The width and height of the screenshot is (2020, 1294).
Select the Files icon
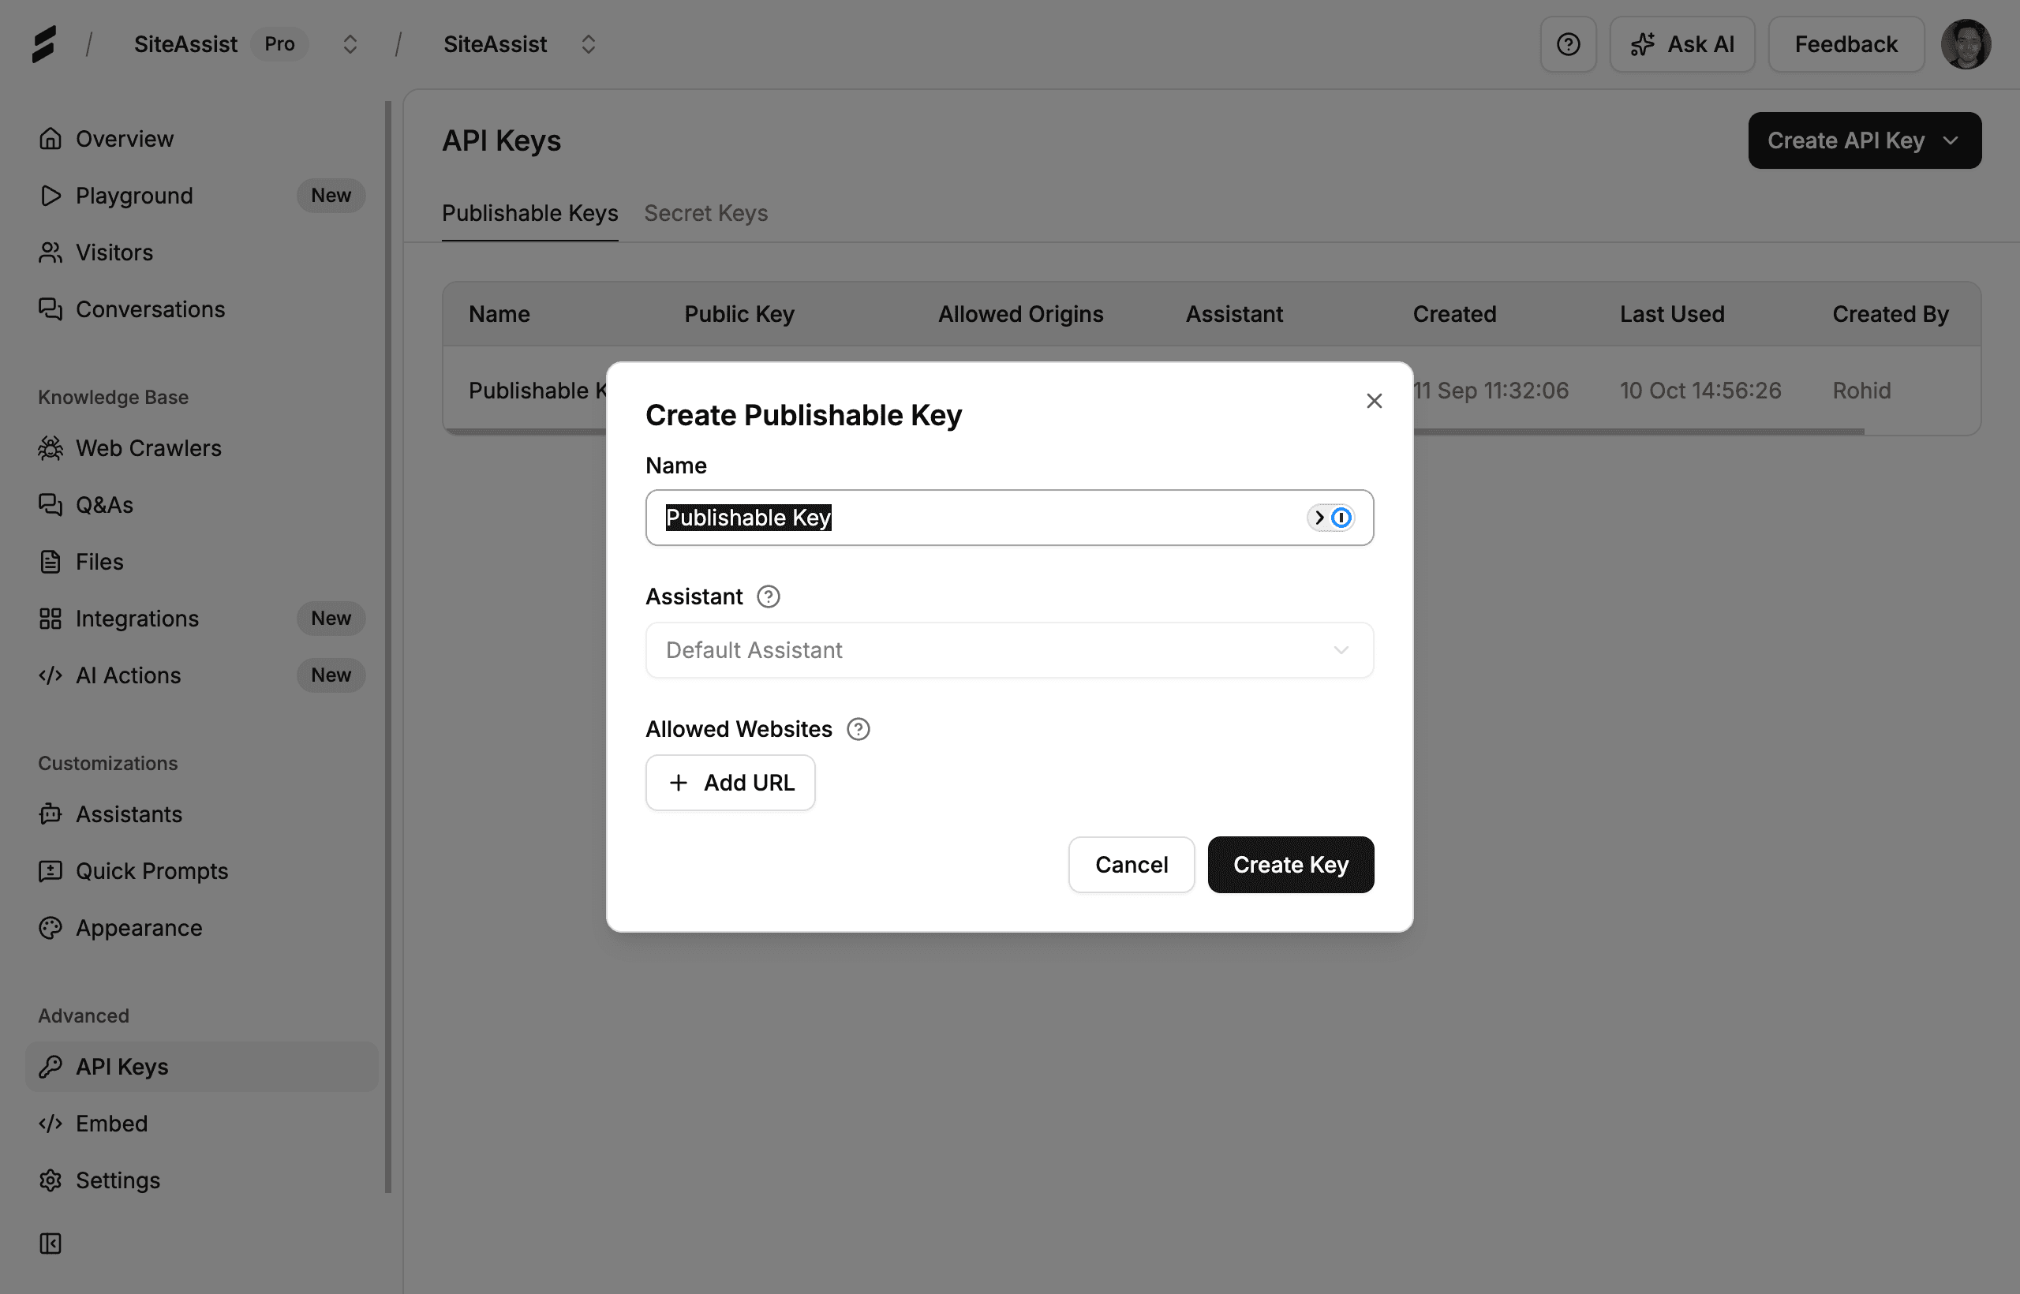coord(50,561)
